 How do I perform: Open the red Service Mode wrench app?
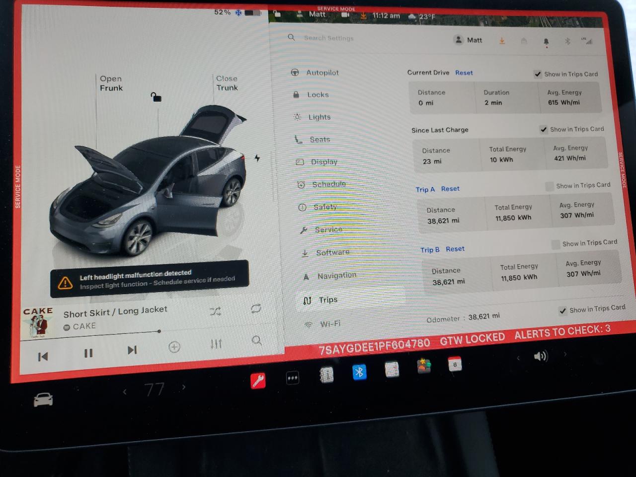tap(258, 381)
